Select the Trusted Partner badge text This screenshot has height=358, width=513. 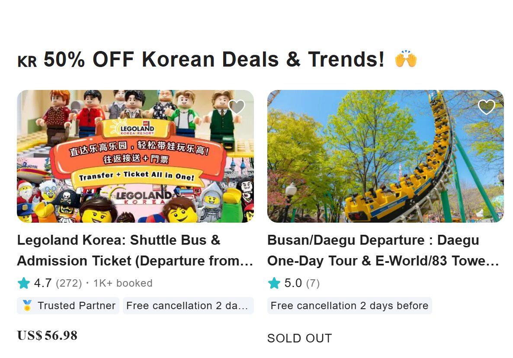point(77,306)
